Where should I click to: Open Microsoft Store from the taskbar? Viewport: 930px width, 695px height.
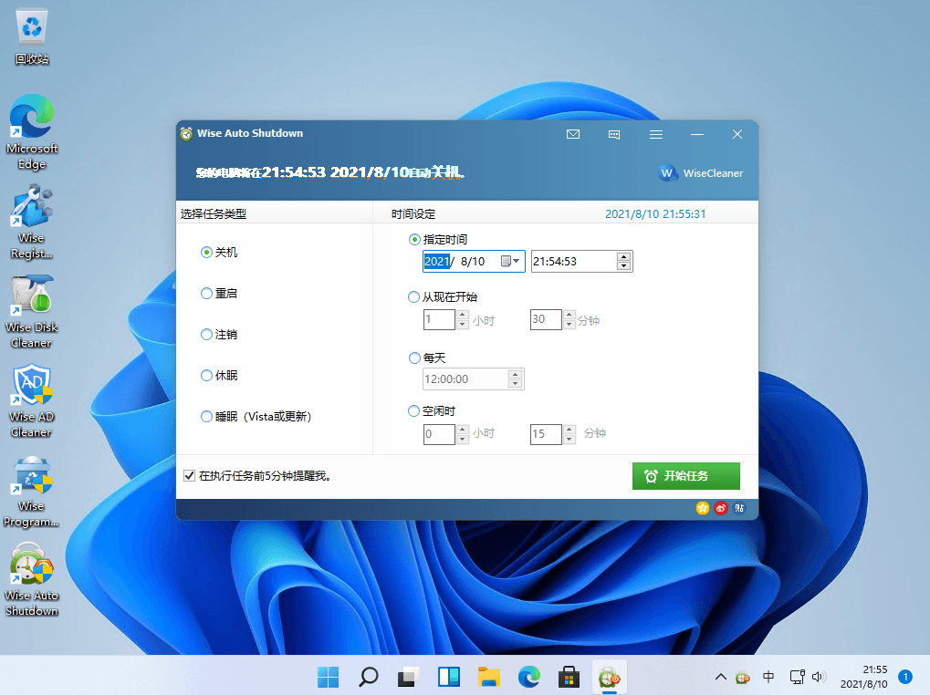click(x=569, y=677)
